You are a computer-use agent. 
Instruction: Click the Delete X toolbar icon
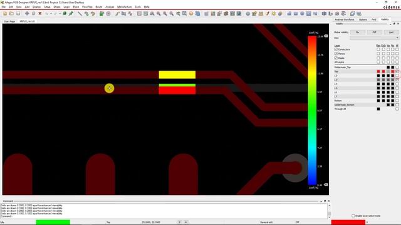(x=40, y=14)
